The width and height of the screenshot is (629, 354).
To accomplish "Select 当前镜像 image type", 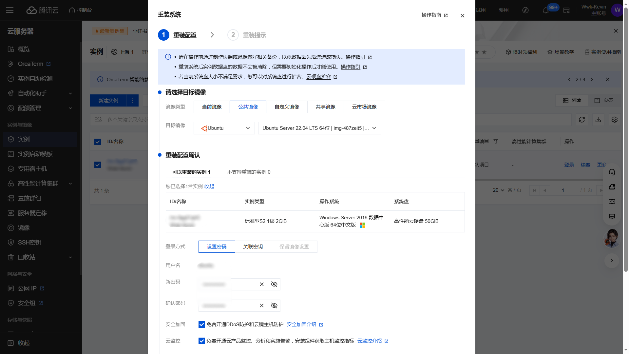I will coord(212,107).
